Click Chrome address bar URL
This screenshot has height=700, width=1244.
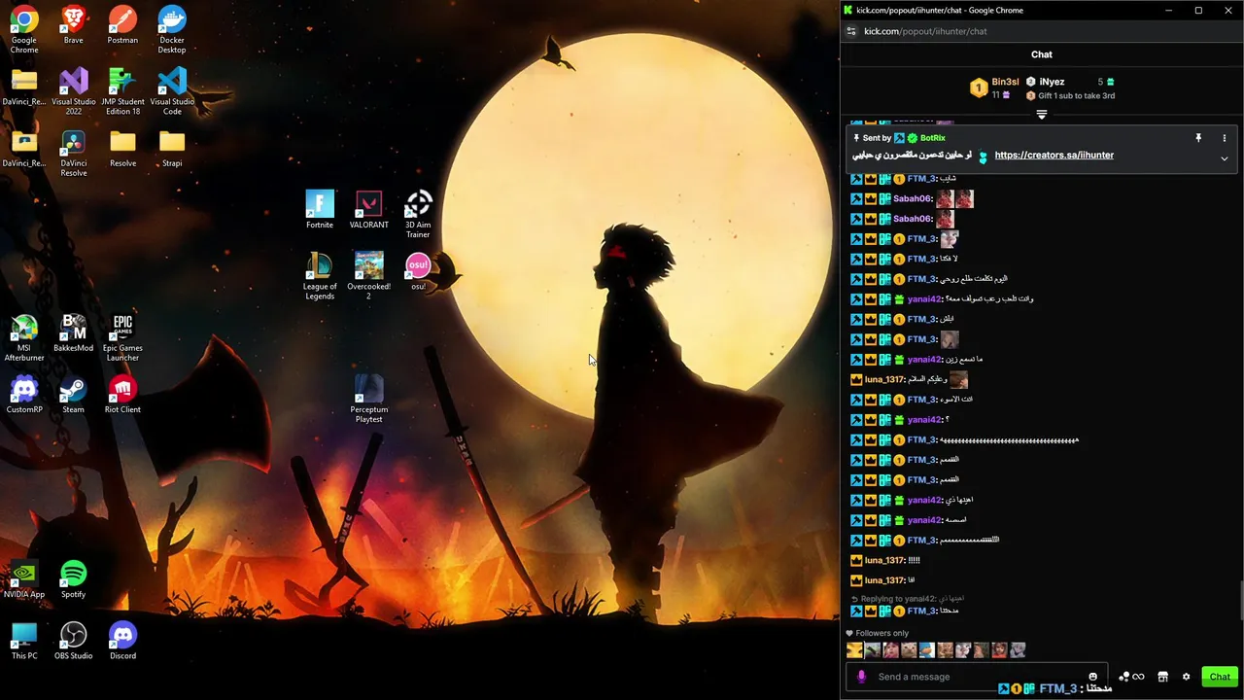click(925, 31)
